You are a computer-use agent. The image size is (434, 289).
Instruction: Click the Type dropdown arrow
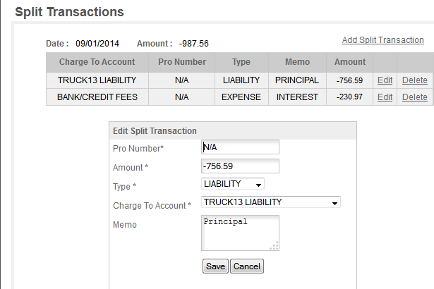point(258,185)
